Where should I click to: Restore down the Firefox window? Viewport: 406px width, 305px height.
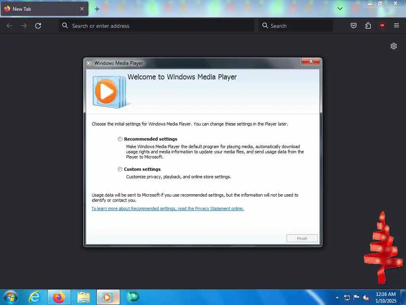click(380, 3)
